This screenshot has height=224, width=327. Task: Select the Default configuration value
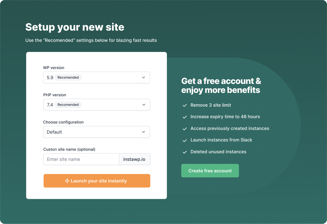coord(55,132)
